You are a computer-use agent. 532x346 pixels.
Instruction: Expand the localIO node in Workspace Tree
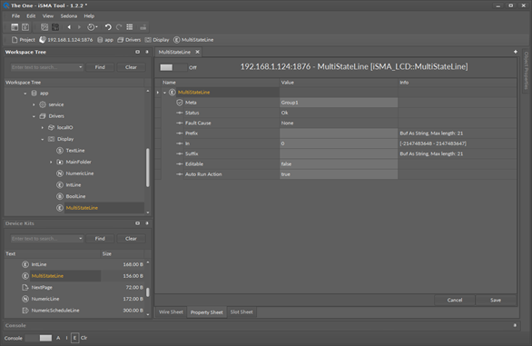(43, 128)
